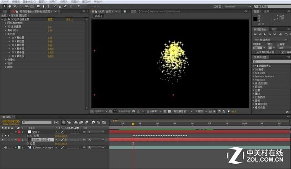Play the preview in preview panel
The height and width of the screenshot is (169, 291).
(x=265, y=35)
